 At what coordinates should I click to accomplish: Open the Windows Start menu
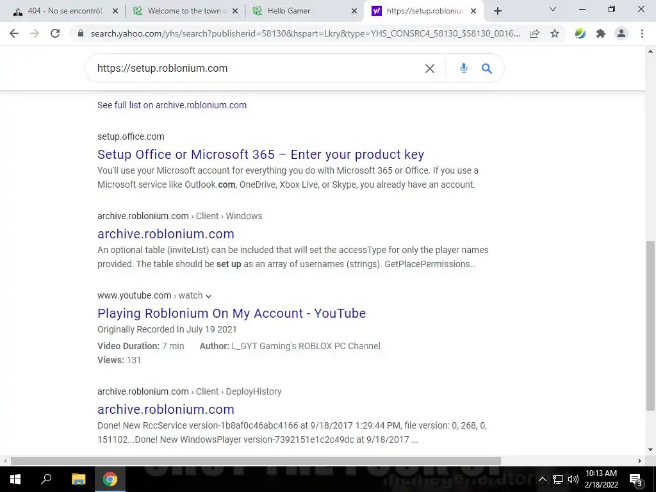click(15, 479)
